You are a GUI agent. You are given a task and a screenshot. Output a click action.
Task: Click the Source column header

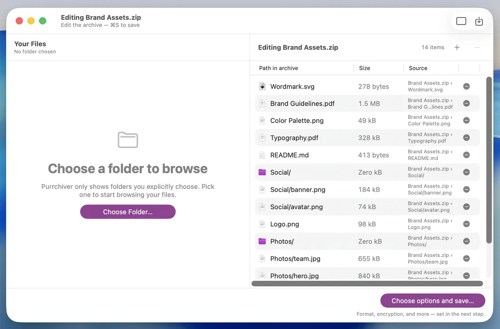point(418,68)
